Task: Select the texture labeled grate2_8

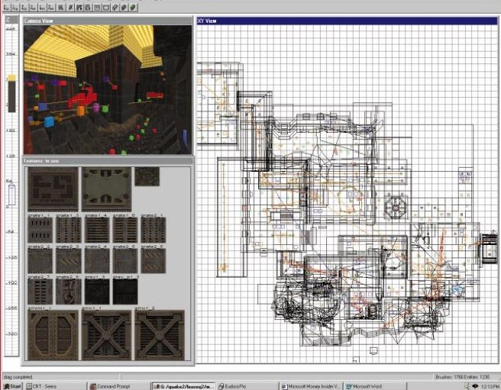Action: point(69,292)
